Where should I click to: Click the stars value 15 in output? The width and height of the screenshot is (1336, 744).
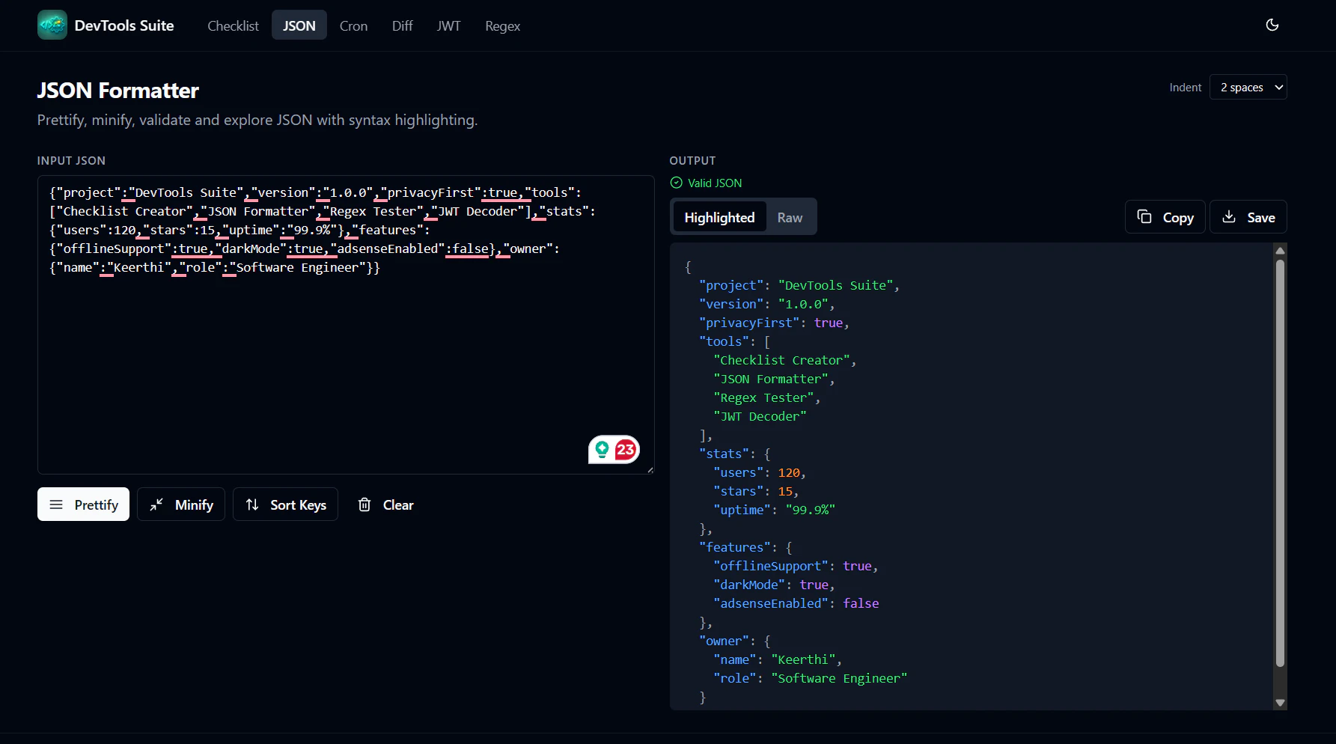click(x=785, y=491)
